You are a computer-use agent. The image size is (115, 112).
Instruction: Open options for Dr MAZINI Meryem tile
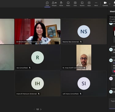coord(40,42)
